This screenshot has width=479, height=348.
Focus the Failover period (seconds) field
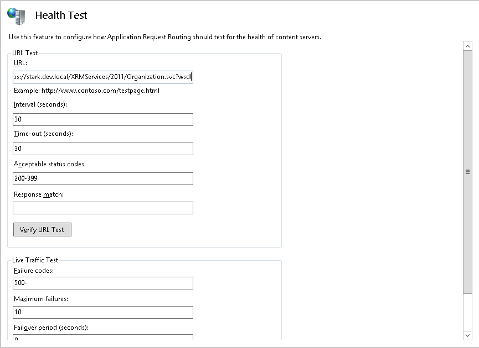coord(103,338)
